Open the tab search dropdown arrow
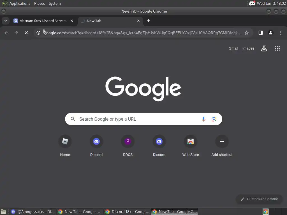This screenshot has height=215, width=287. (6, 21)
